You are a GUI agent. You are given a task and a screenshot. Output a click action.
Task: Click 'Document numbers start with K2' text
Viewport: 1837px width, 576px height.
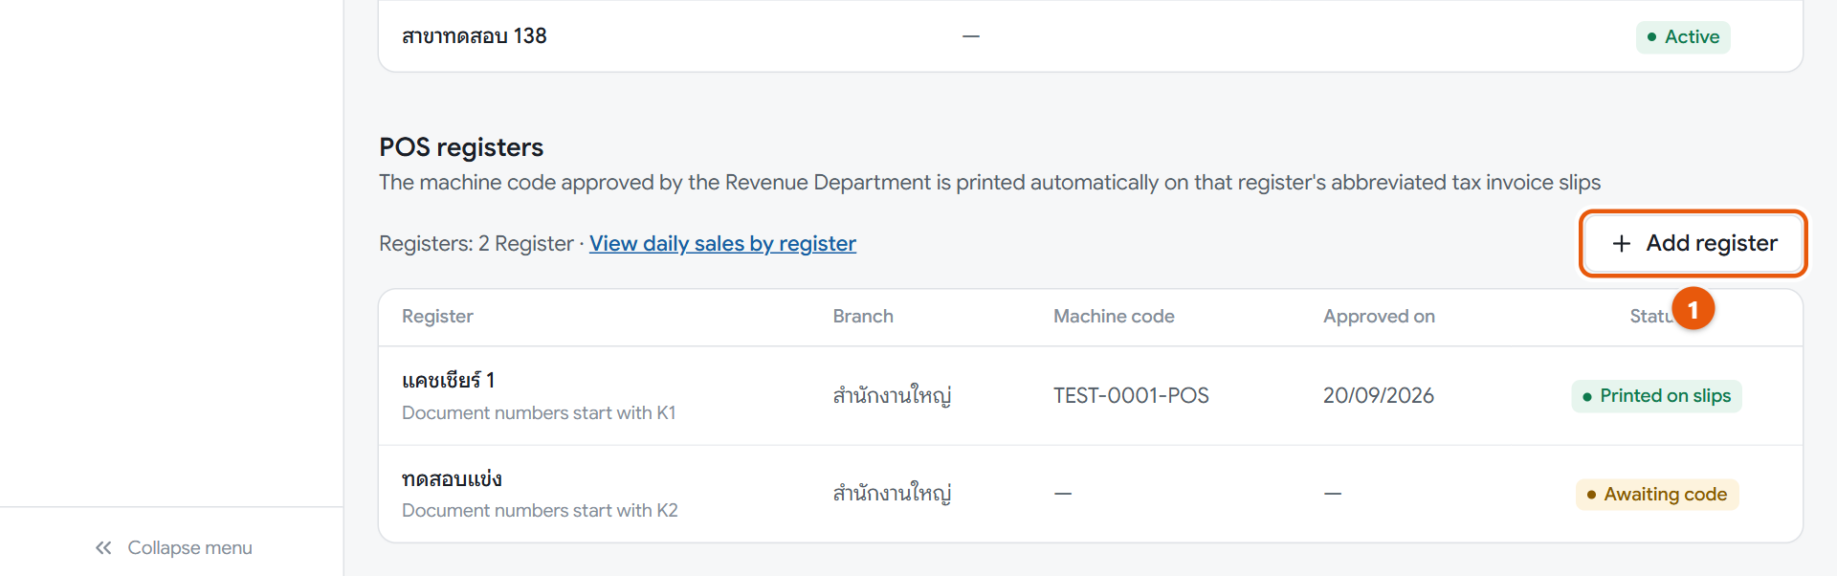[x=540, y=511]
